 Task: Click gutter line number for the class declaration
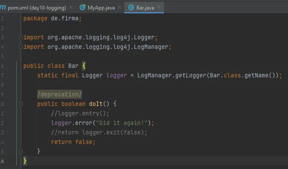click(x=2, y=66)
